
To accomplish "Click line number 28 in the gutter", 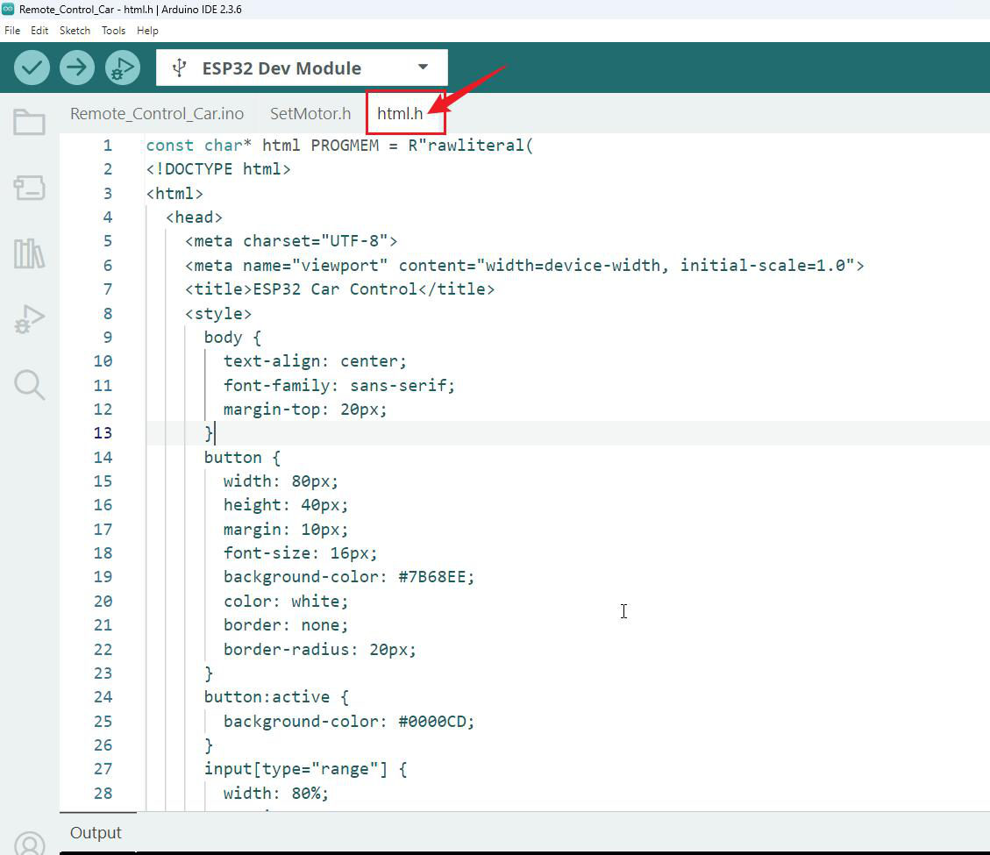I will [103, 793].
